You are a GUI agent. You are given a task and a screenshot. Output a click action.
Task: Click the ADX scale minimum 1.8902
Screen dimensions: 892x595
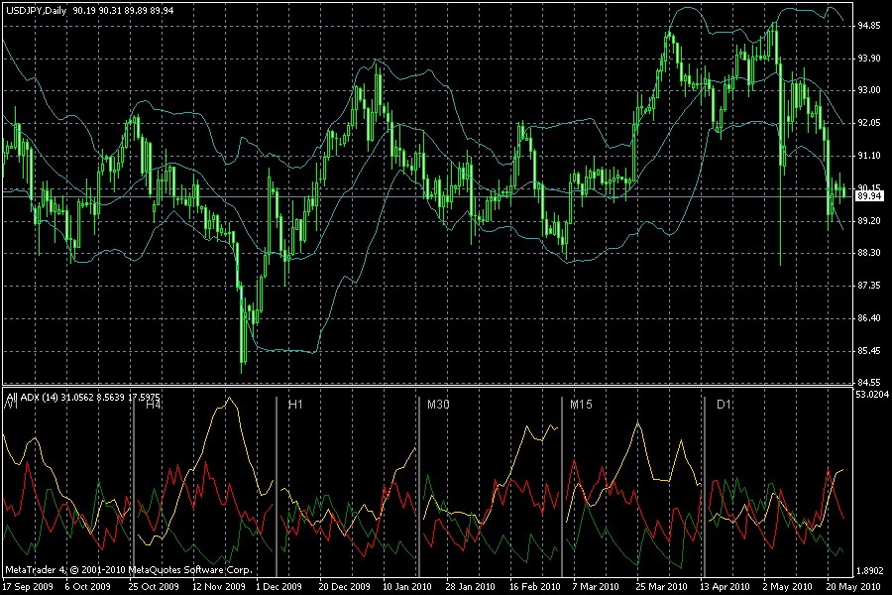(x=870, y=570)
